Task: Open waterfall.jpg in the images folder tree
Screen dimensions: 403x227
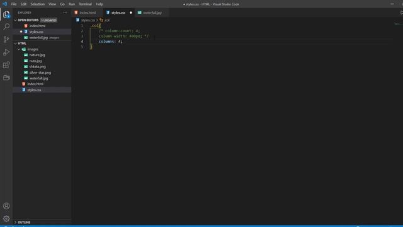Action: click(38, 78)
